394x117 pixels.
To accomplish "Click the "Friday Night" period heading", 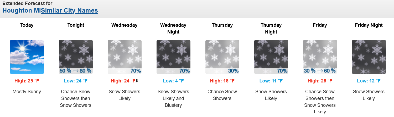I will 369,25.
